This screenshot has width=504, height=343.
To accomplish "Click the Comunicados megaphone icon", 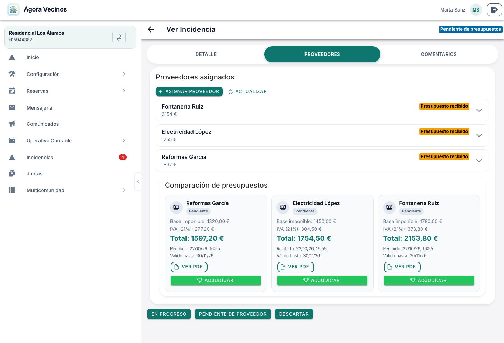I will pos(12,124).
